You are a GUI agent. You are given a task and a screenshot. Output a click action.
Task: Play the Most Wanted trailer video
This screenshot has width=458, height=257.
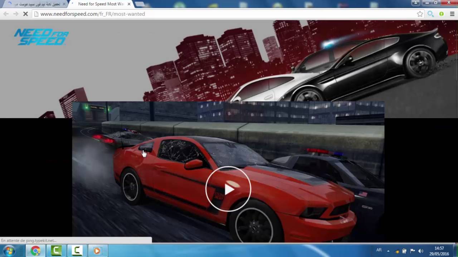pyautogui.click(x=228, y=189)
